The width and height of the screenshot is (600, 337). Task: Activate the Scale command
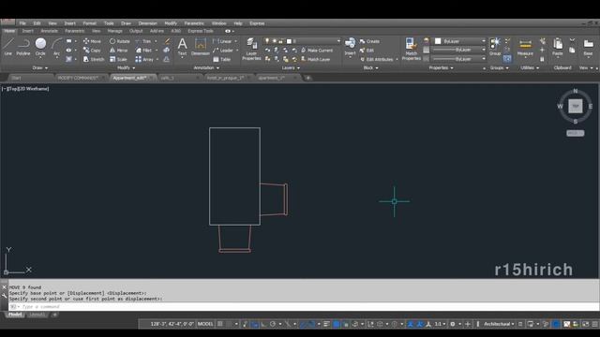click(x=118, y=60)
